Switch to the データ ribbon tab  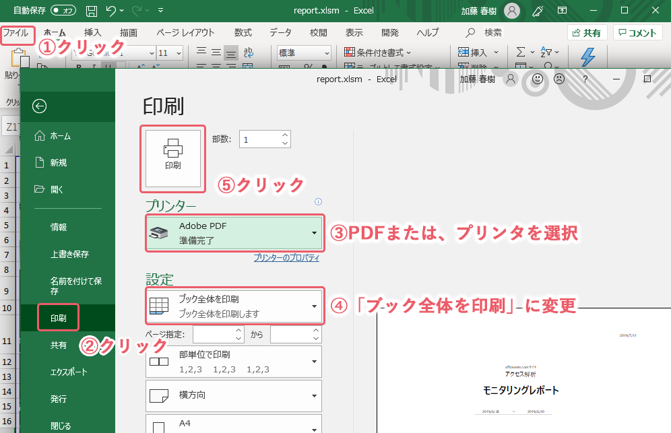tap(280, 32)
